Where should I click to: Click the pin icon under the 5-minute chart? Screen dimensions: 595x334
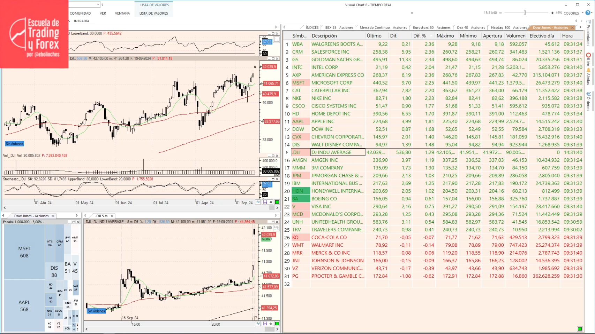coord(271,324)
